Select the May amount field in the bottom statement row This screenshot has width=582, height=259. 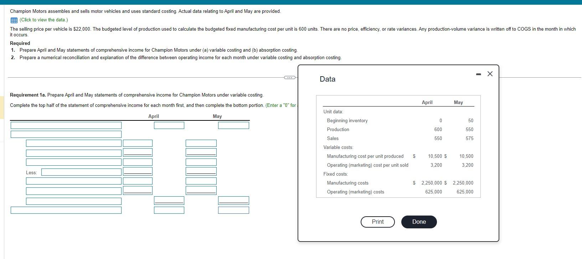233,210
